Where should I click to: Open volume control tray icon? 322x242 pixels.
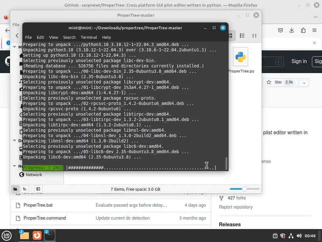pyautogui.click(x=299, y=236)
